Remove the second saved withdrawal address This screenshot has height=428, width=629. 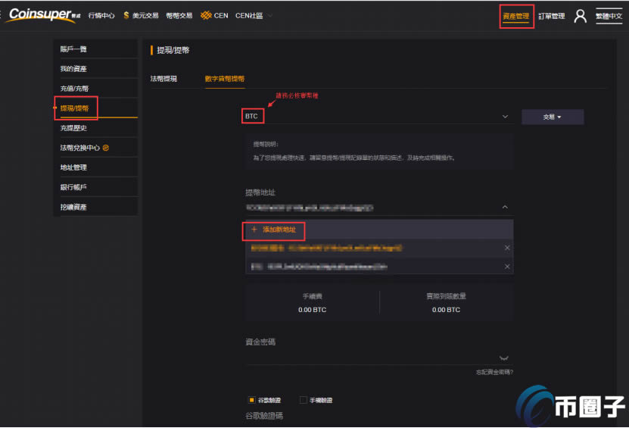point(507,267)
